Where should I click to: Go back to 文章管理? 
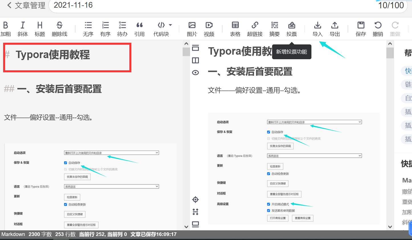point(26,5)
